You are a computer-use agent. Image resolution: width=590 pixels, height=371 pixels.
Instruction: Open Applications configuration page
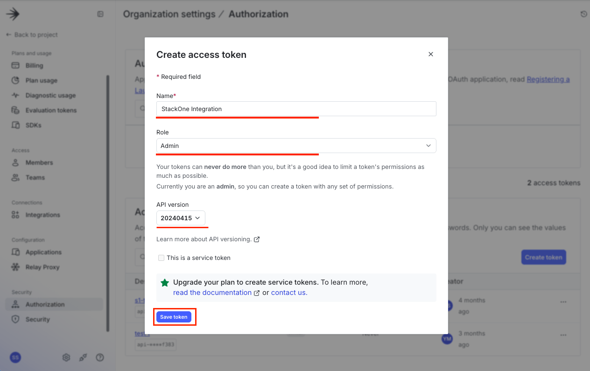pos(43,252)
